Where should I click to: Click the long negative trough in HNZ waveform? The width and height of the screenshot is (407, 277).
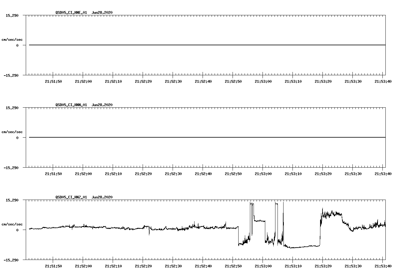pyautogui.click(x=302, y=247)
